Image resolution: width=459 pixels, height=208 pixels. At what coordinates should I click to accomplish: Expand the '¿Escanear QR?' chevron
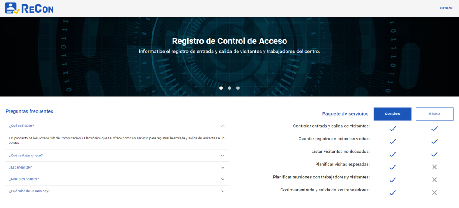[223, 168]
